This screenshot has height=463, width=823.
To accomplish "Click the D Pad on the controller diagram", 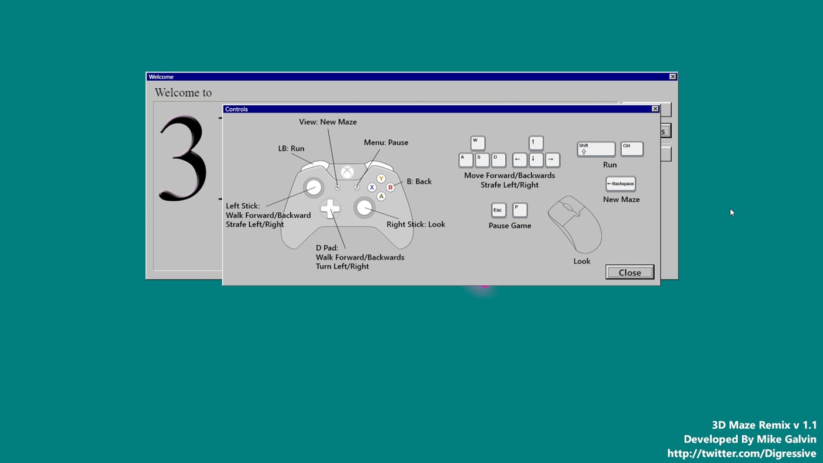I will click(330, 208).
